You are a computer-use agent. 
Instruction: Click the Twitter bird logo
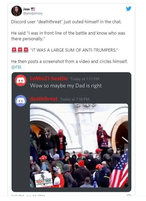coord(128,9)
